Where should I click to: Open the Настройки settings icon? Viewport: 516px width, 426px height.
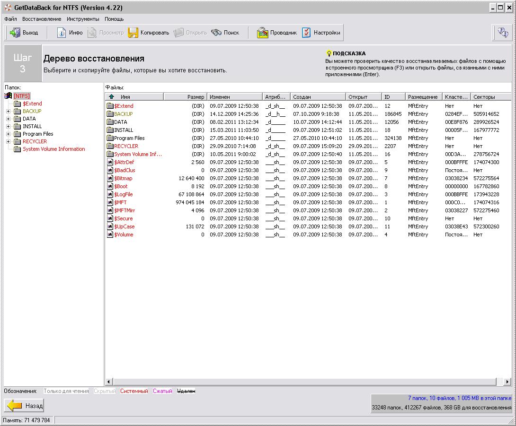(306, 33)
